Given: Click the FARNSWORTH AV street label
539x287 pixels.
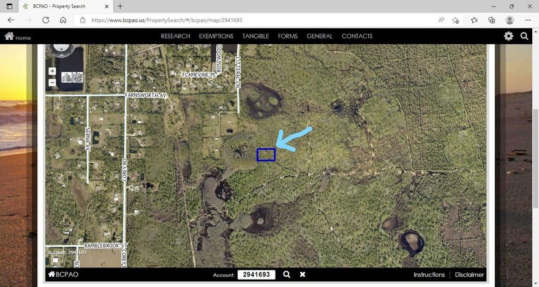Looking at the screenshot, I should point(145,95).
